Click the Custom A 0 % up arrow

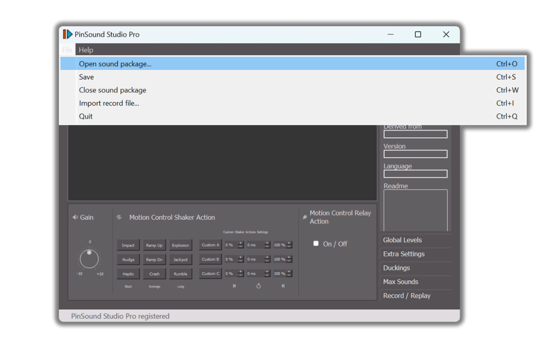(241, 244)
